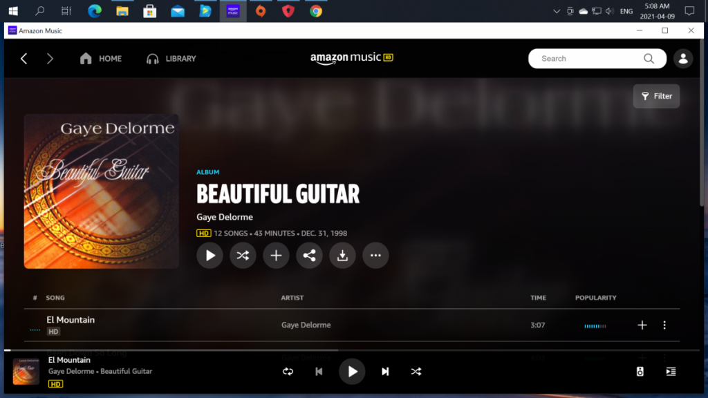708x398 pixels.
Task: Open the ENG language selector
Action: (626, 11)
